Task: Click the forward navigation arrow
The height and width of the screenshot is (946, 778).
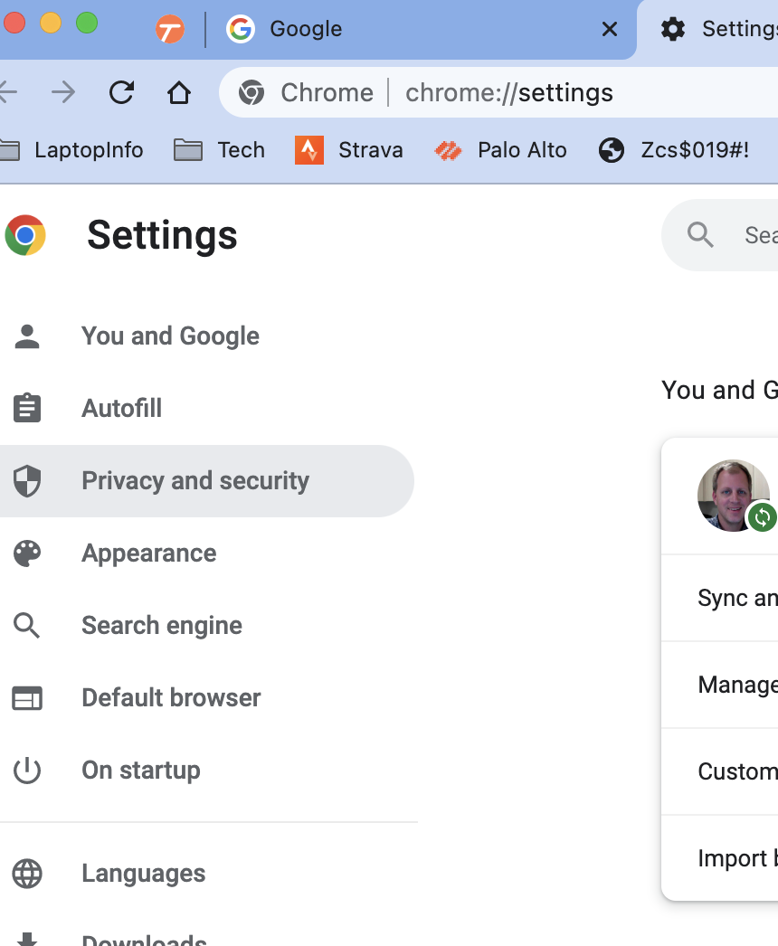Action: pos(63,93)
